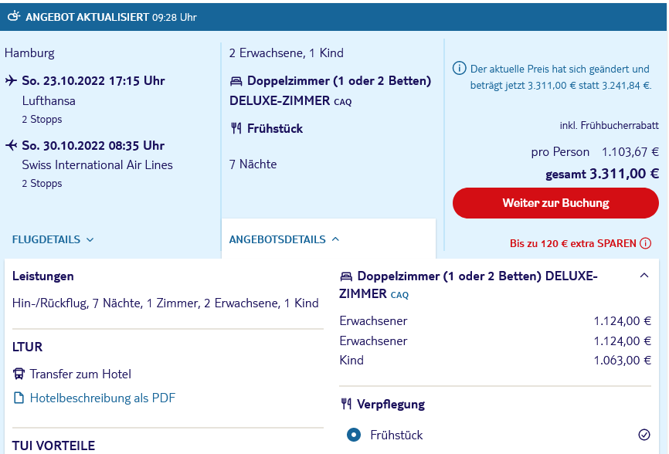This screenshot has height=454, width=669.
Task: Click the info icon beside price change notice
Action: (459, 68)
